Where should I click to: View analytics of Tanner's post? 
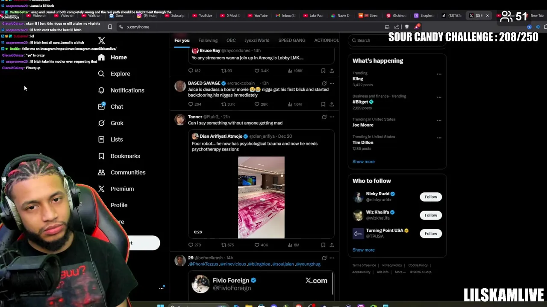point(294,245)
